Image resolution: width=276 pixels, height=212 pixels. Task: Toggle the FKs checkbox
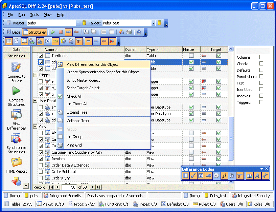[261, 83]
